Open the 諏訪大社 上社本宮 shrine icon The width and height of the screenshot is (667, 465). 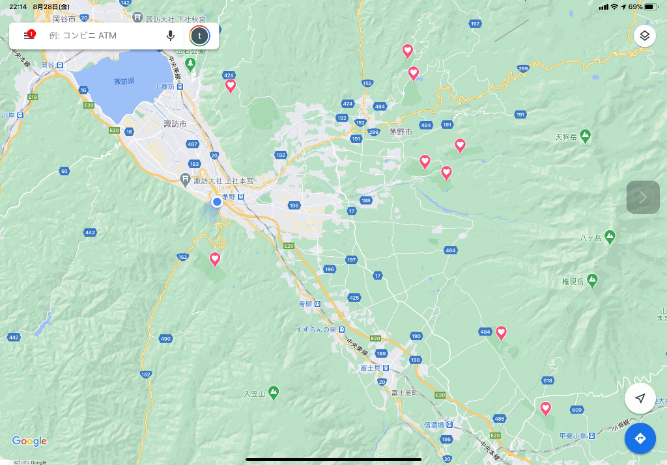point(186,179)
